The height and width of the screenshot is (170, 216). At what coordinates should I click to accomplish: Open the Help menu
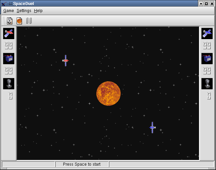(38, 11)
